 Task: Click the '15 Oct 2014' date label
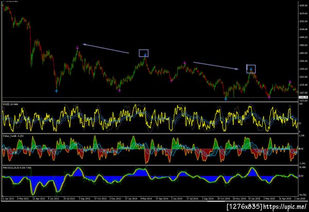pyautogui.click(x=224, y=199)
